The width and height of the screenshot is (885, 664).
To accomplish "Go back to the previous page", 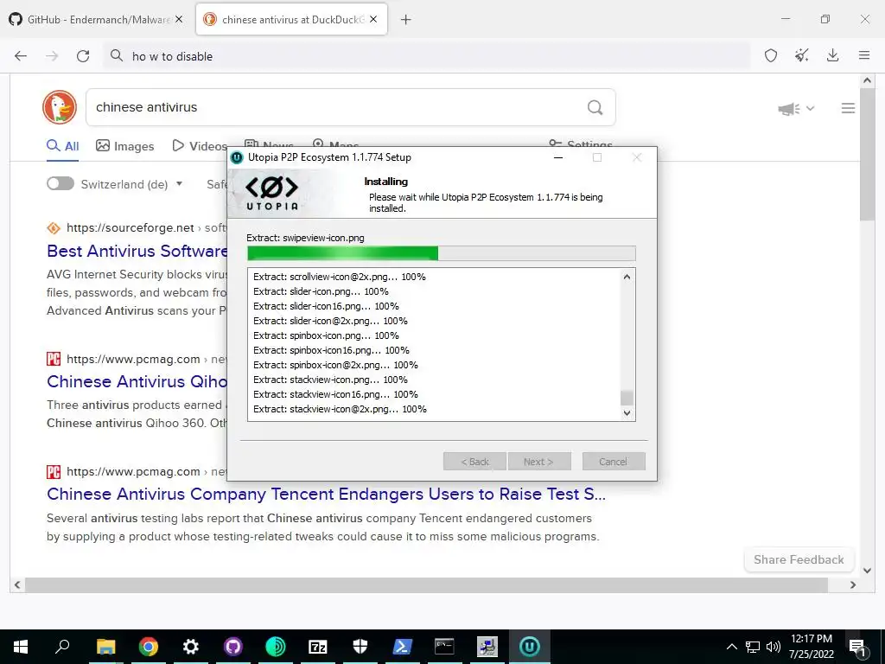I will click(21, 56).
